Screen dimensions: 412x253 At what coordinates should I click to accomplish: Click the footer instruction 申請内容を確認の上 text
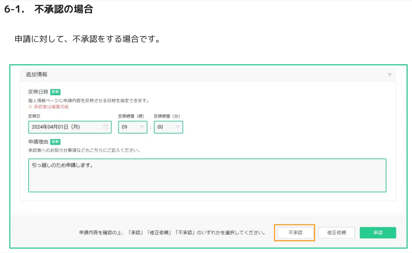tap(173, 233)
